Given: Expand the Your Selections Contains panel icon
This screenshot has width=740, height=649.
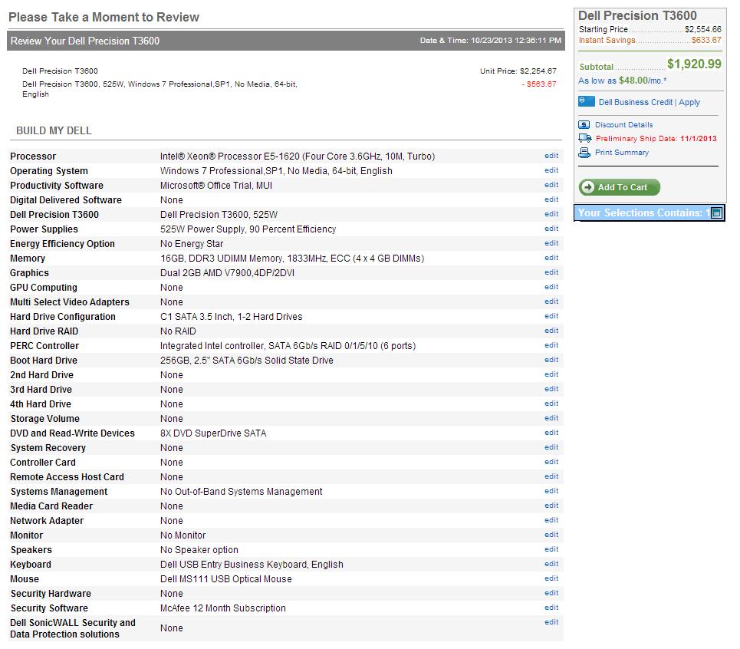Looking at the screenshot, I should coord(716,212).
